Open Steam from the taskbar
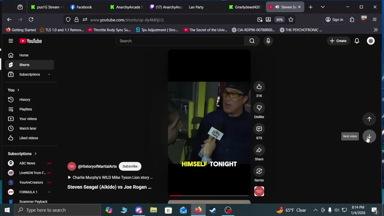 [213, 210]
